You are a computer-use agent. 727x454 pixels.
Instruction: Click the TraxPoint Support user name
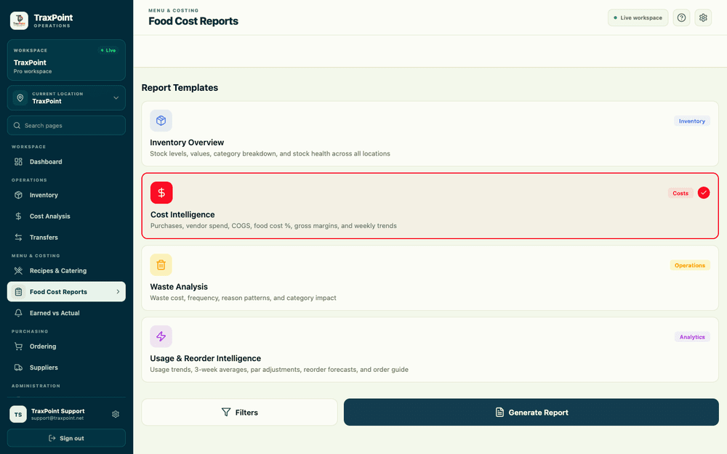click(58, 411)
